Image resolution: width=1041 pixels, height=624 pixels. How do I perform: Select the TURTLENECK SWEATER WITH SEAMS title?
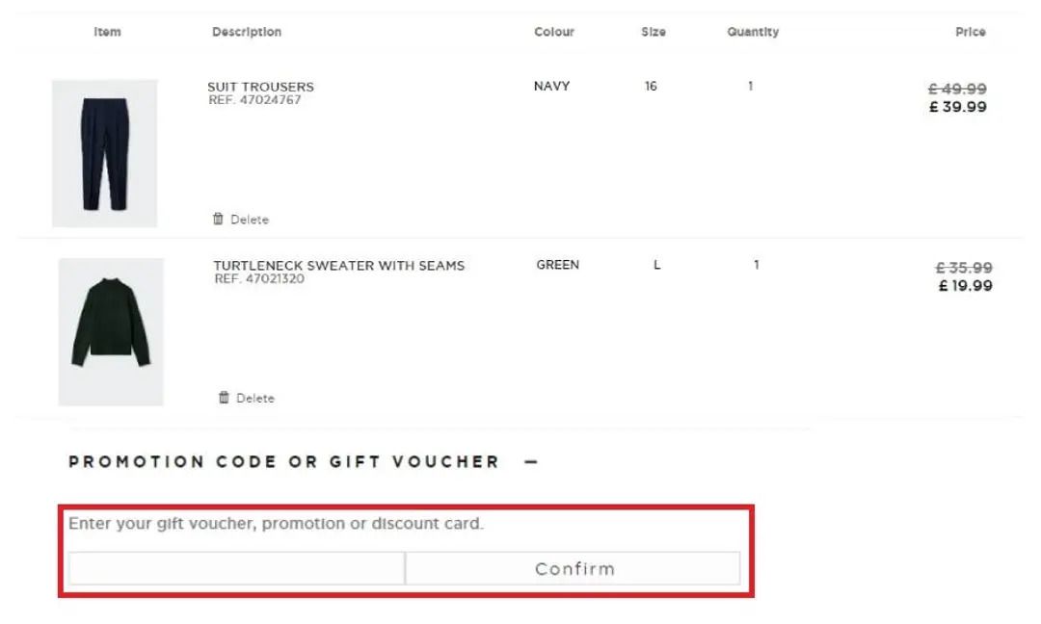339,265
